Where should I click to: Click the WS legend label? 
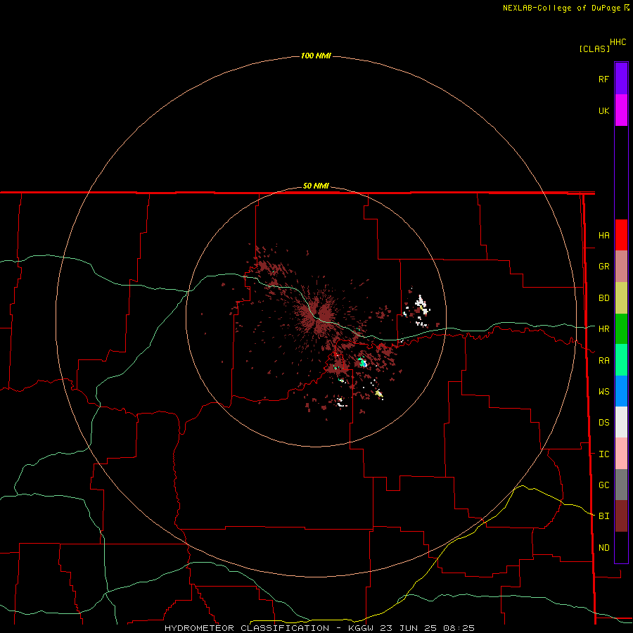pos(603,392)
